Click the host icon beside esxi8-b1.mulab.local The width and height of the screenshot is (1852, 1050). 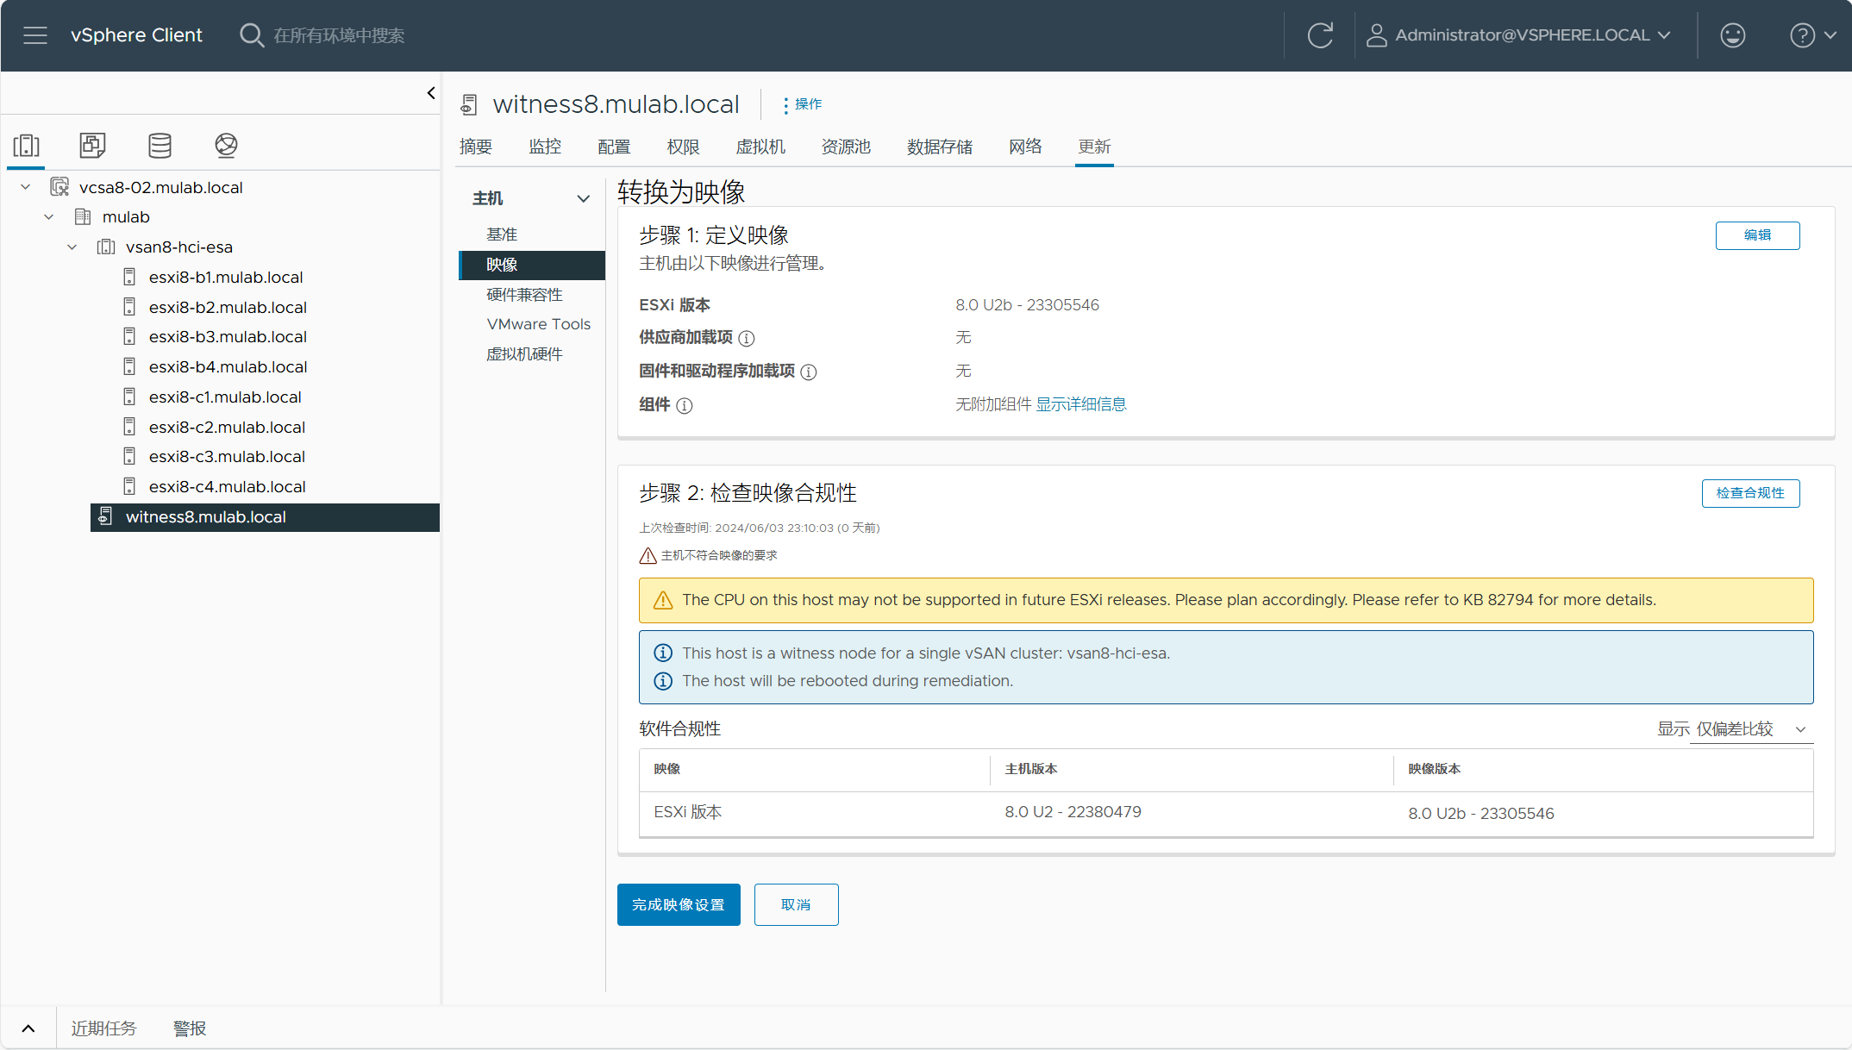tap(129, 277)
